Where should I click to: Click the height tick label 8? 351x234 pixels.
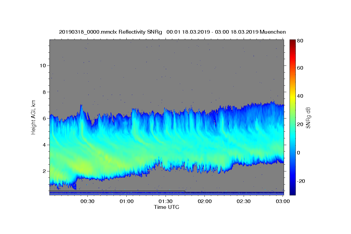(x=44, y=92)
